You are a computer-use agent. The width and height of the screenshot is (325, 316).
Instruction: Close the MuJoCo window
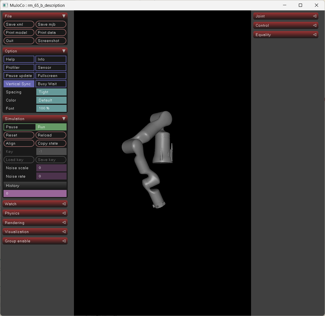tap(316, 5)
